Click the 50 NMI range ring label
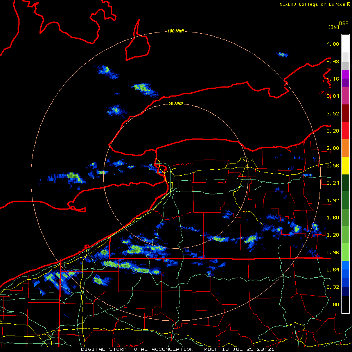Screen dimensions: 352x352 (176, 103)
